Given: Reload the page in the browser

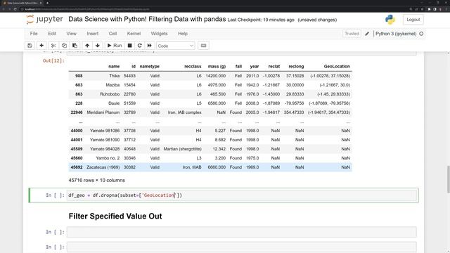Looking at the screenshot, I should (x=15, y=9).
